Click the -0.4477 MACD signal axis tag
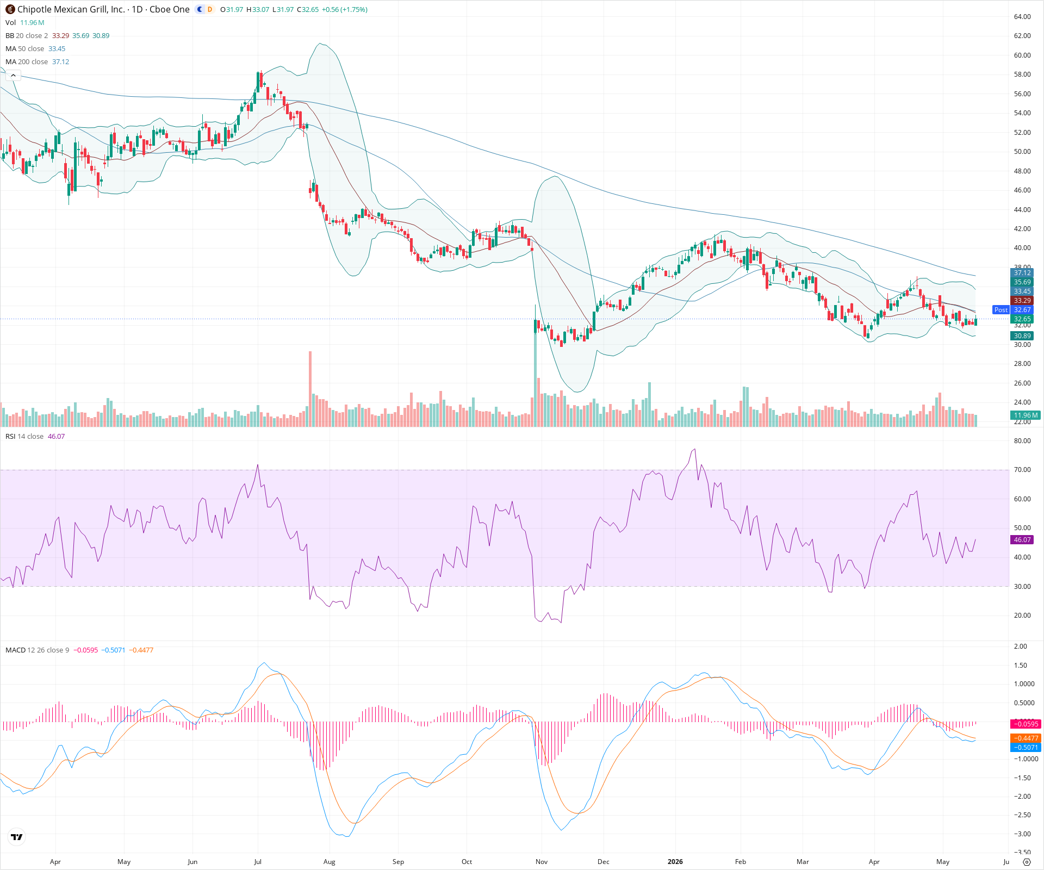Image resolution: width=1044 pixels, height=870 pixels. (1026, 738)
